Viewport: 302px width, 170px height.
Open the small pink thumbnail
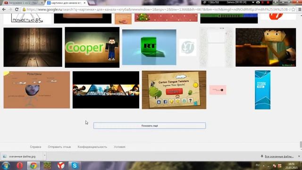(x=218, y=90)
